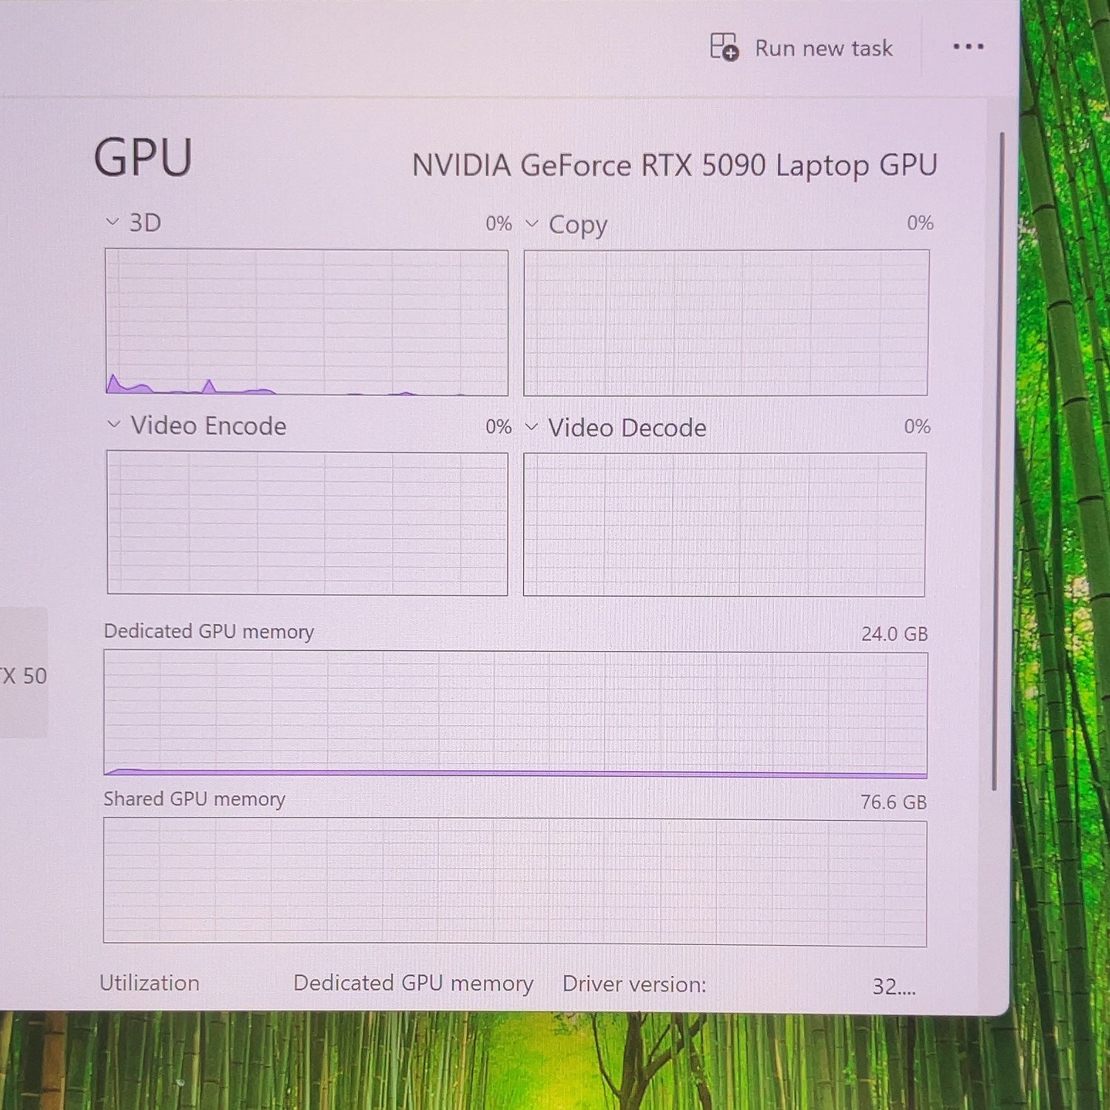
Task: Open the Video Decode engine dropdown chevron
Action: [531, 426]
